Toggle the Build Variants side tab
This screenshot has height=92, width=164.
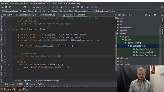pos(2,55)
